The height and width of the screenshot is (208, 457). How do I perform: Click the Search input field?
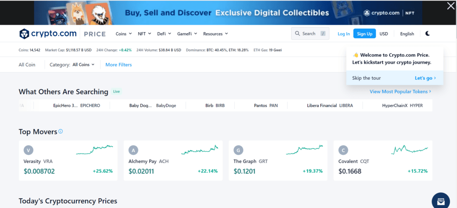point(310,33)
